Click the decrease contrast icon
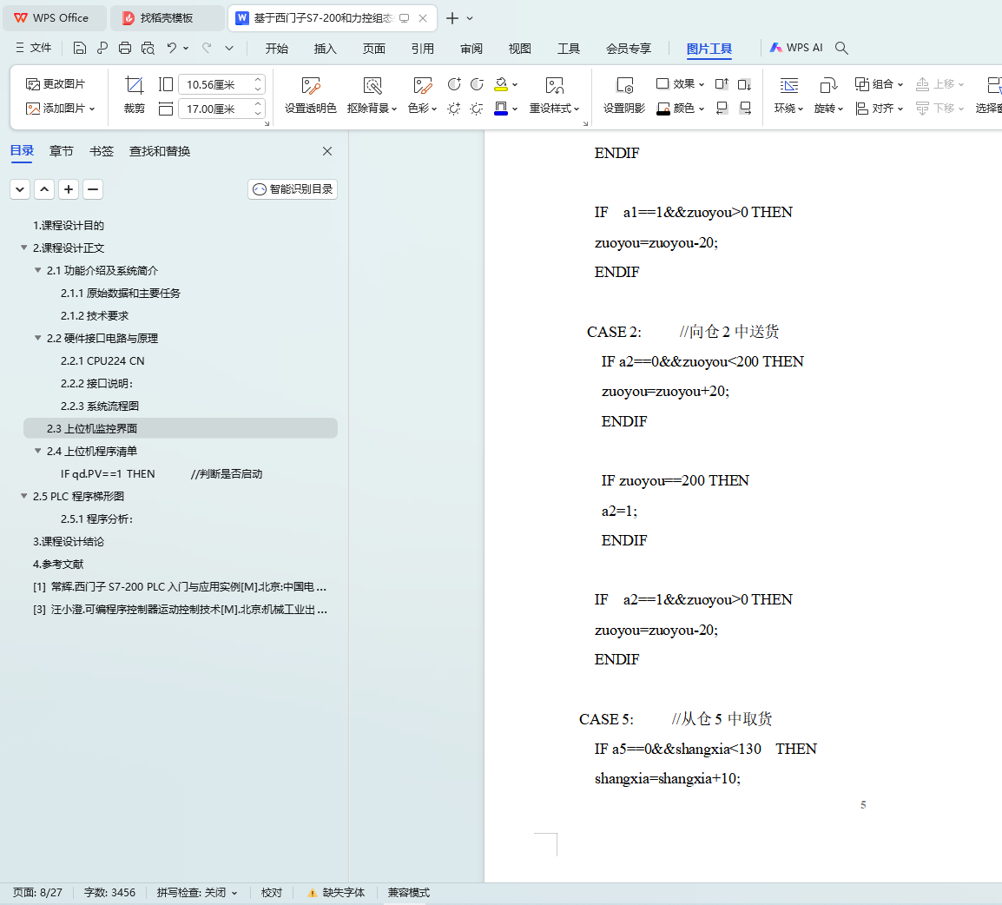Image resolution: width=1002 pixels, height=905 pixels. 477,84
